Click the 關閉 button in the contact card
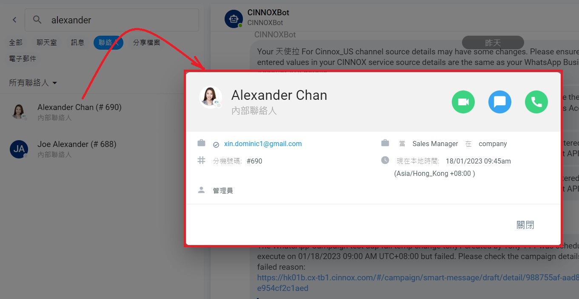This screenshot has width=579, height=299. coord(525,225)
